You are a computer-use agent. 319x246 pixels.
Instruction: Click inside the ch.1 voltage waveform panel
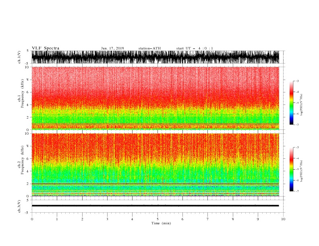155,57
